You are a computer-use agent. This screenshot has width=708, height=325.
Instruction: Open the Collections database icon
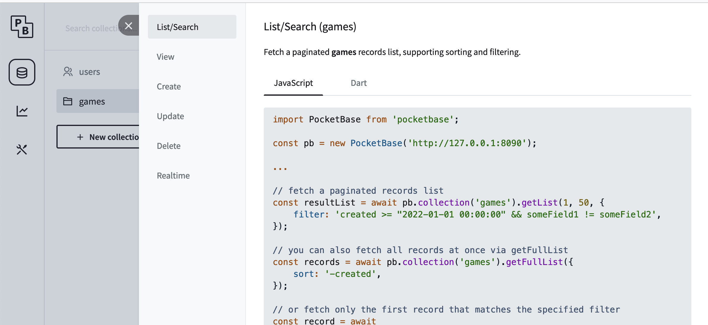click(22, 72)
